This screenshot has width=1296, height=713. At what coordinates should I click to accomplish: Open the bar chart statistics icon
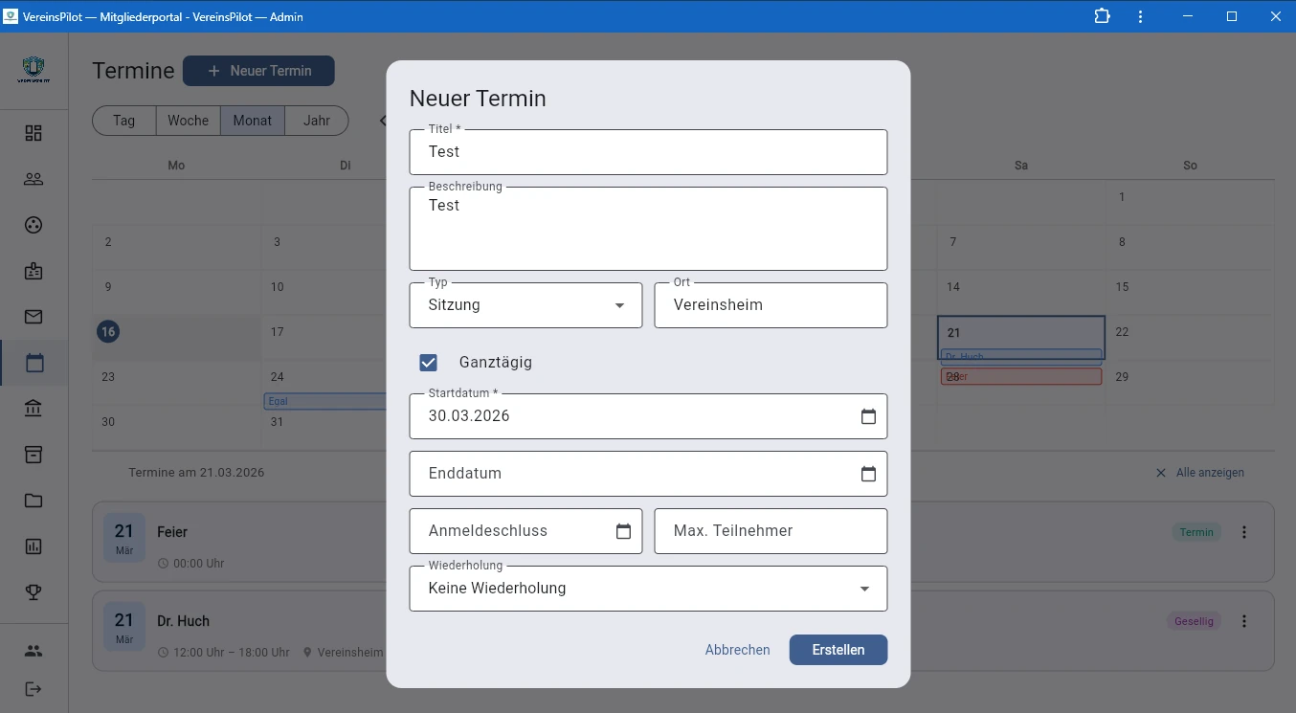[34, 546]
